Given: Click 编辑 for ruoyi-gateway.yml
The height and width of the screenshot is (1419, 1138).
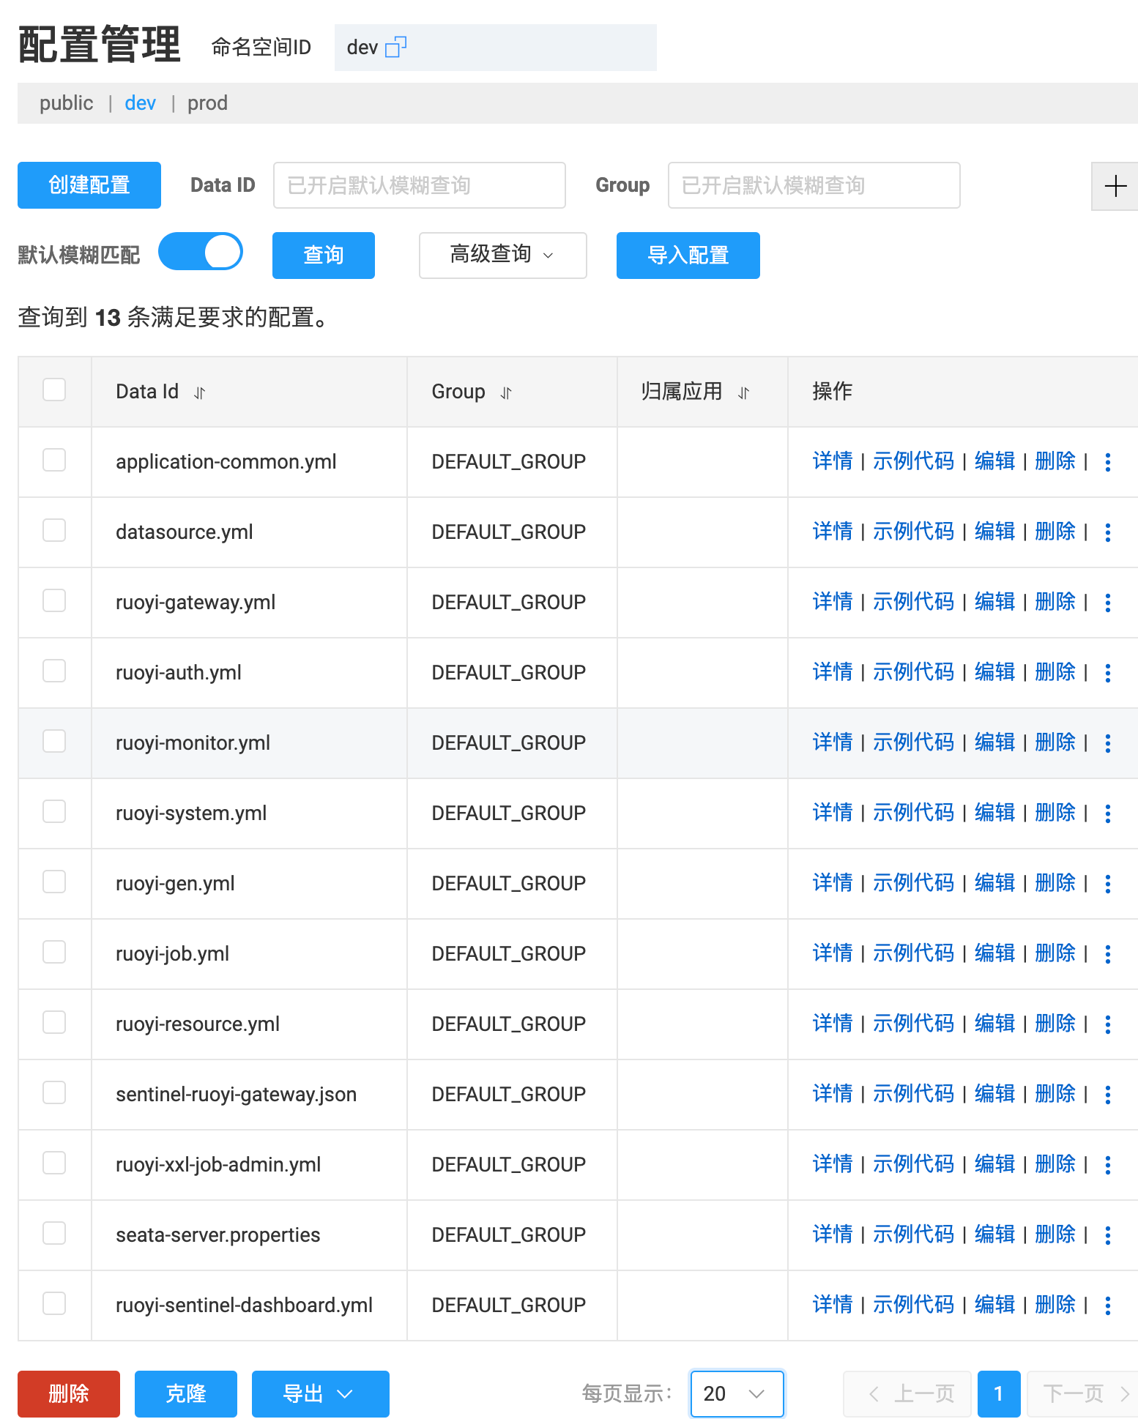Looking at the screenshot, I should click(x=994, y=602).
